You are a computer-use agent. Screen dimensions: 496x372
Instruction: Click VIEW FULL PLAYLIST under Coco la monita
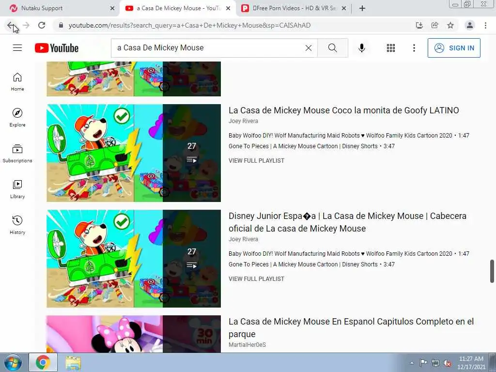256,161
